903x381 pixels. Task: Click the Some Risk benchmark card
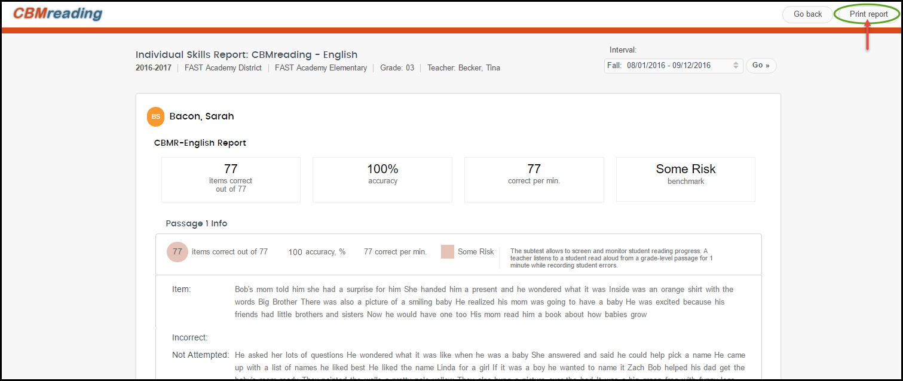[685, 179]
